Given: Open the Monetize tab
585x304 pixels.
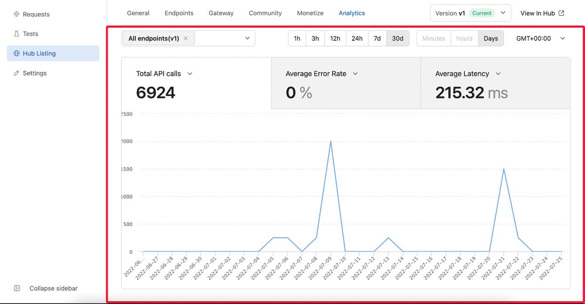Looking at the screenshot, I should (x=310, y=13).
